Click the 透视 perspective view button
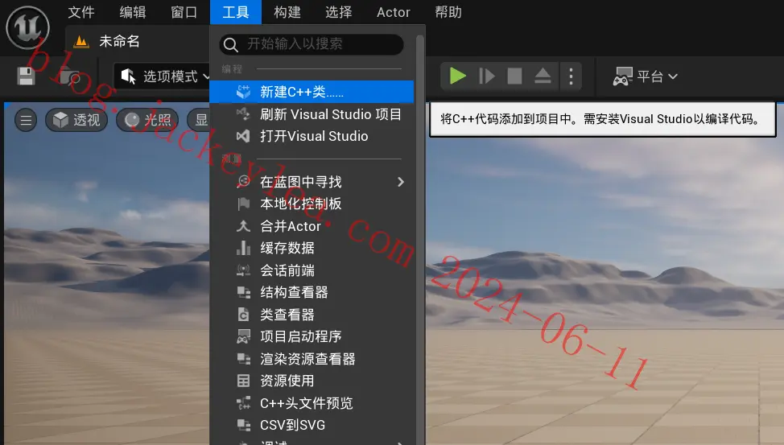This screenshot has height=445, width=784. [x=76, y=120]
